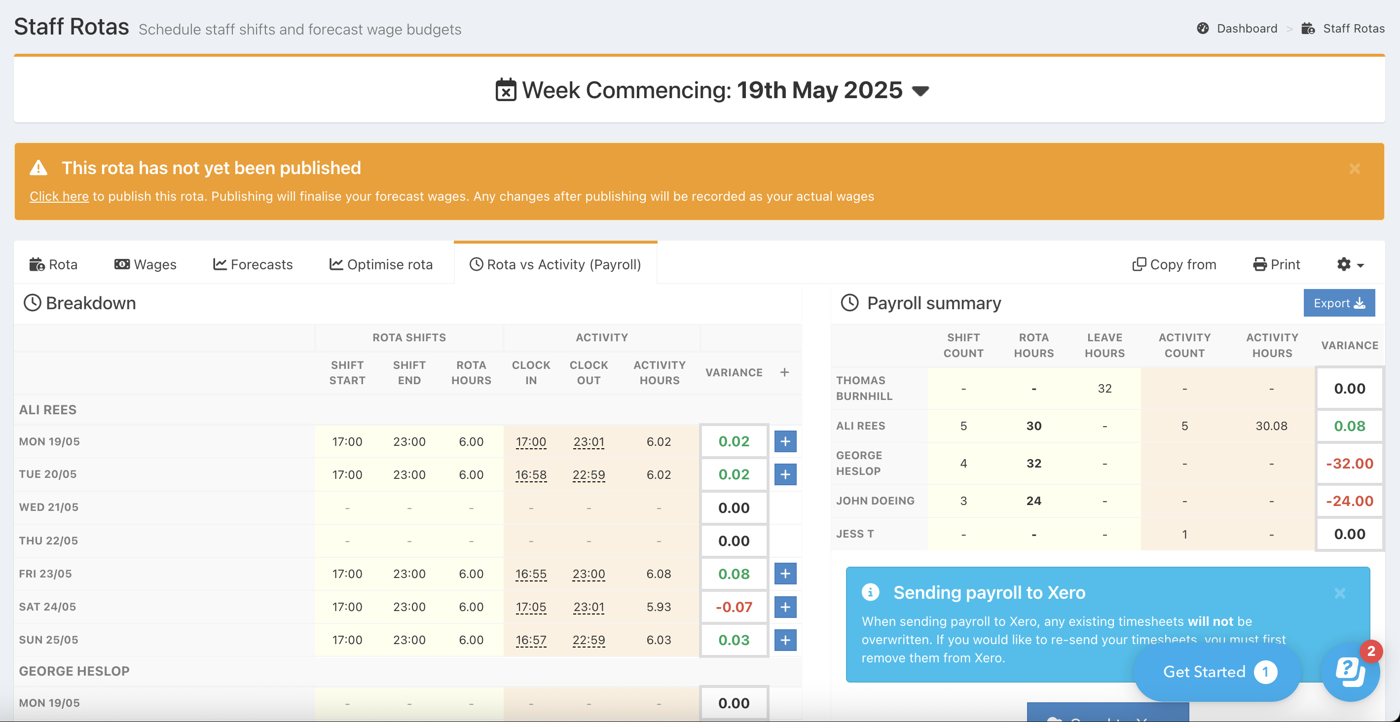Follow the 'Click here' publish link
Screen dimensions: 1400x722
[x=59, y=196]
